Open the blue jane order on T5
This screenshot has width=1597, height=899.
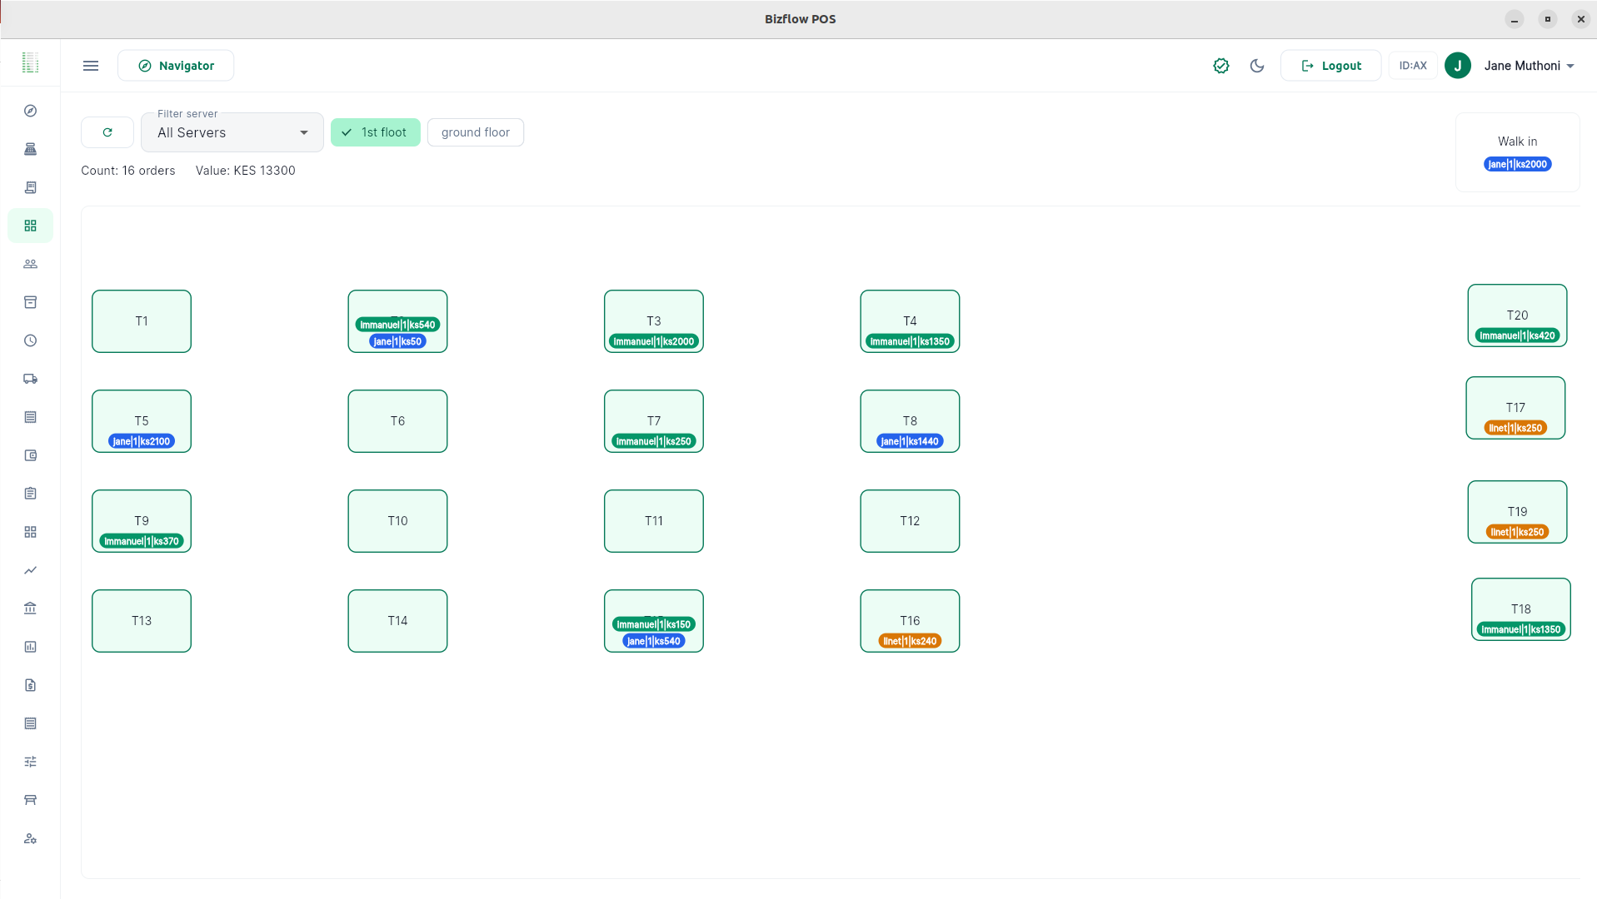coord(142,441)
